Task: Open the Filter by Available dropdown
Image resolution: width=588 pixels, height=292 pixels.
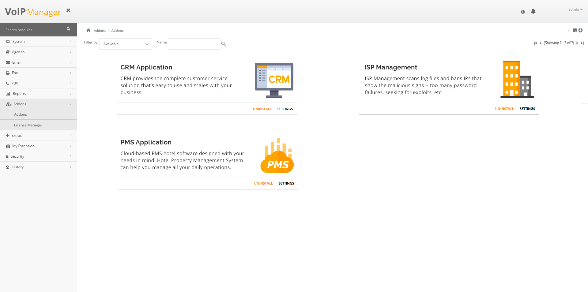Action: 125,44
